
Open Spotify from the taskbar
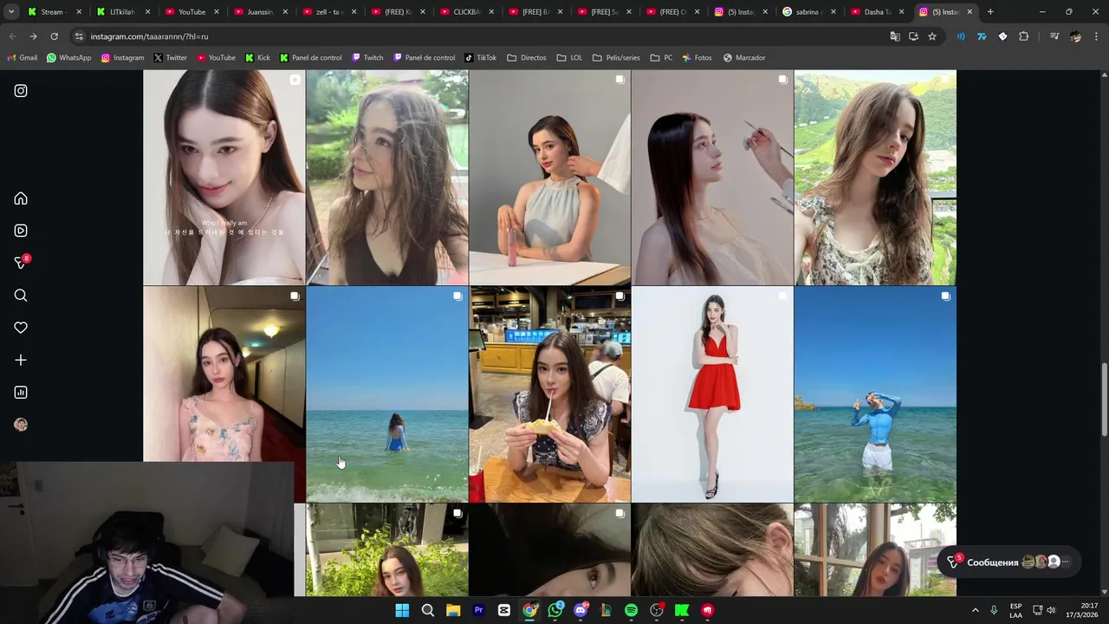(x=631, y=610)
